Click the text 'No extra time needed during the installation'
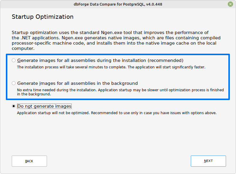The height and width of the screenshot is (174, 236). [x=57, y=90]
